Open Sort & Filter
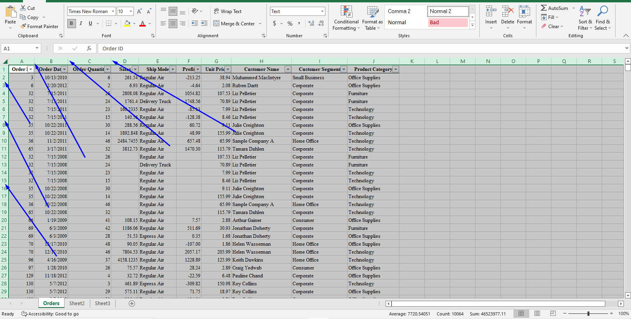This screenshot has height=319, width=631. pos(585,18)
